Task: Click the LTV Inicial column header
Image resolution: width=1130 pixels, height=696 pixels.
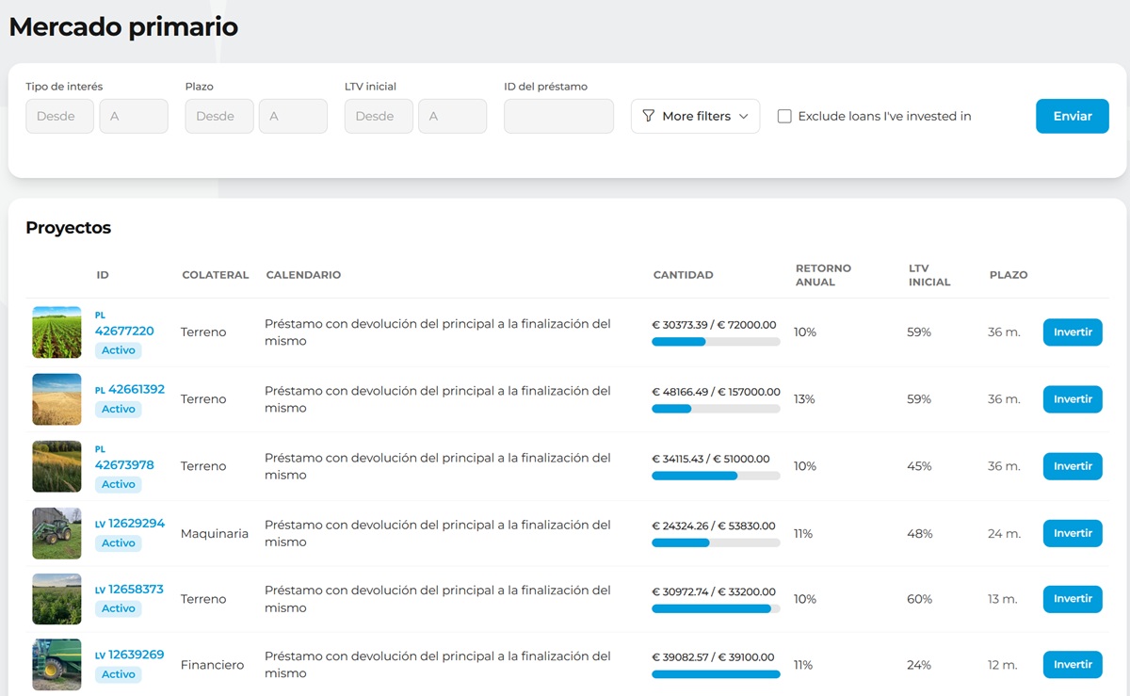Action: pyautogui.click(x=929, y=275)
